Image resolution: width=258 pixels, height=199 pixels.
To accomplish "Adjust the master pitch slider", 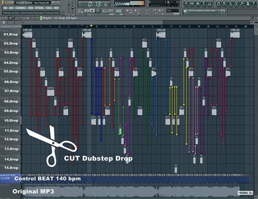I will click(73, 8).
